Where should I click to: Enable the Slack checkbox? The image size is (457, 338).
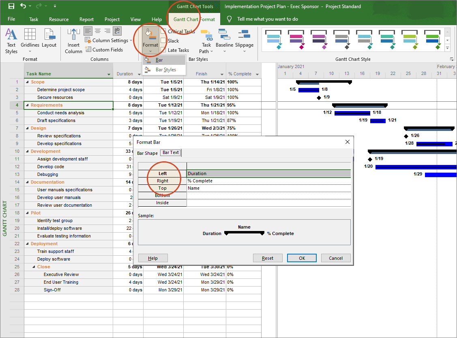click(164, 41)
